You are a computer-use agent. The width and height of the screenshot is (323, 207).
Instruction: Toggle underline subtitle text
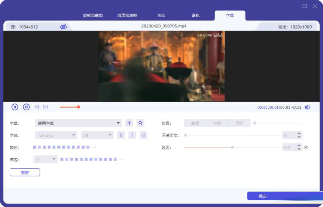pyautogui.click(x=143, y=135)
